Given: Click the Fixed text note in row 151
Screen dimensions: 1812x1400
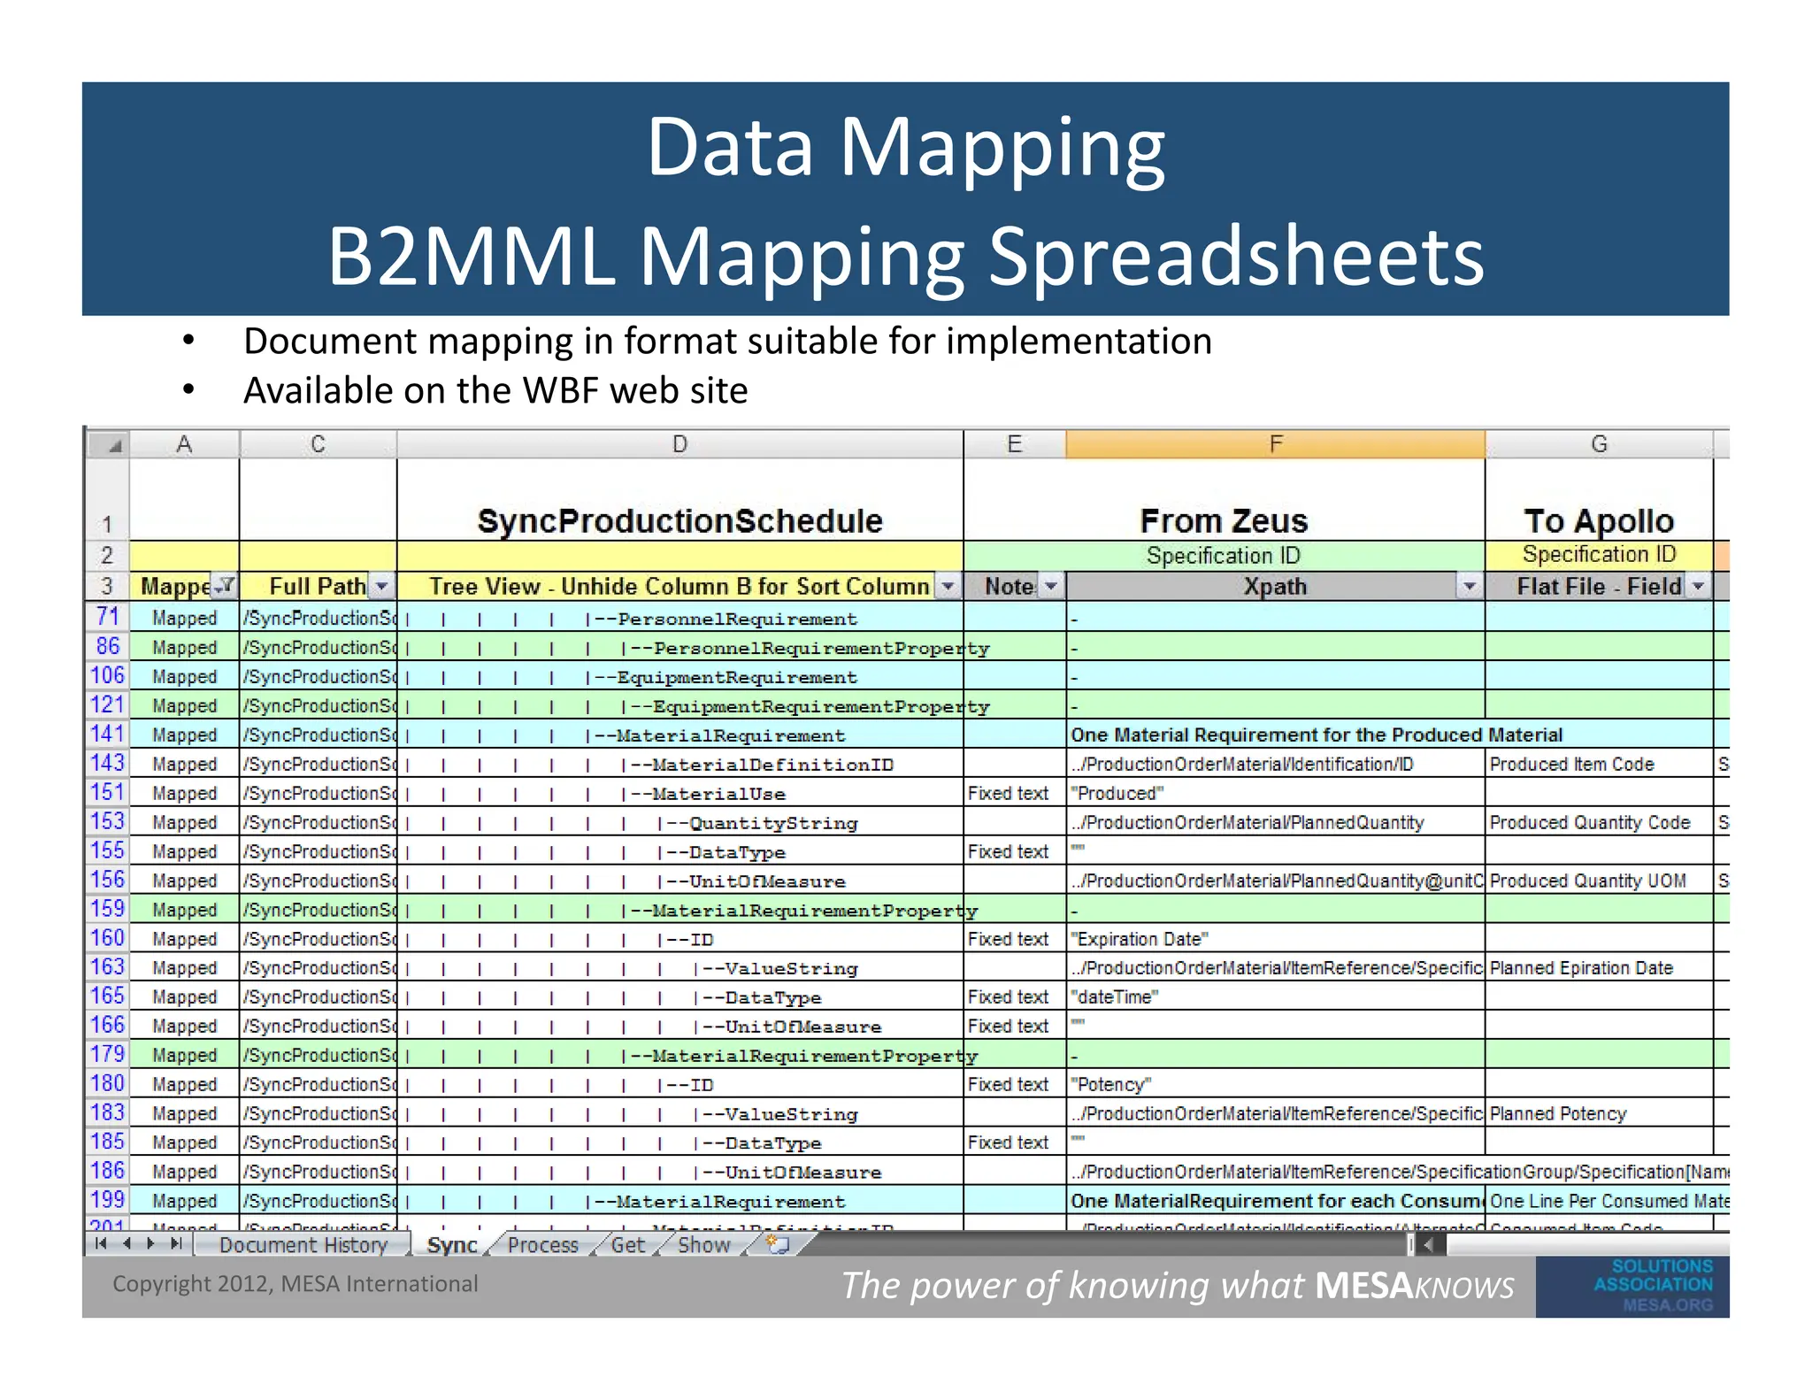Looking at the screenshot, I should pos(1014,793).
